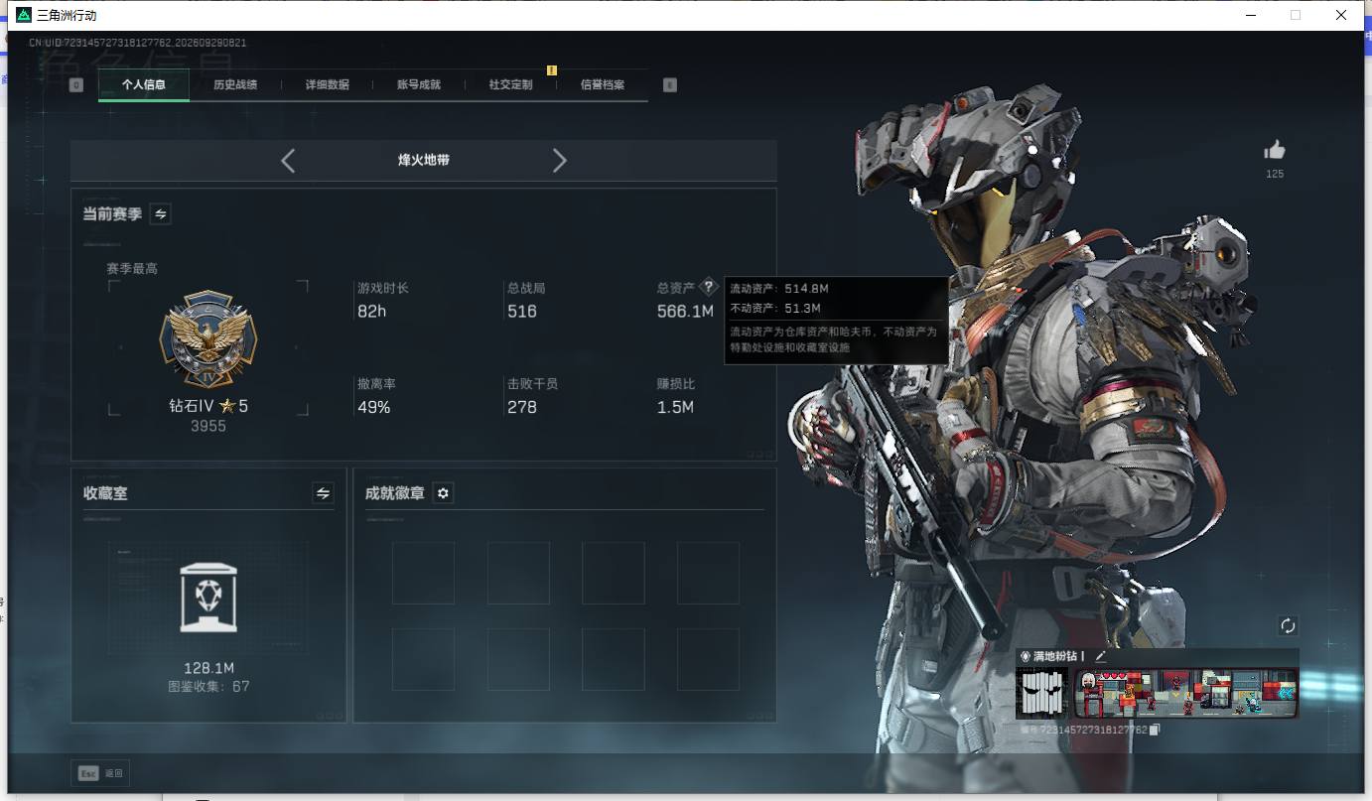Select the 社交定制 tab
Viewport: 1372px width, 801px height.
(510, 85)
